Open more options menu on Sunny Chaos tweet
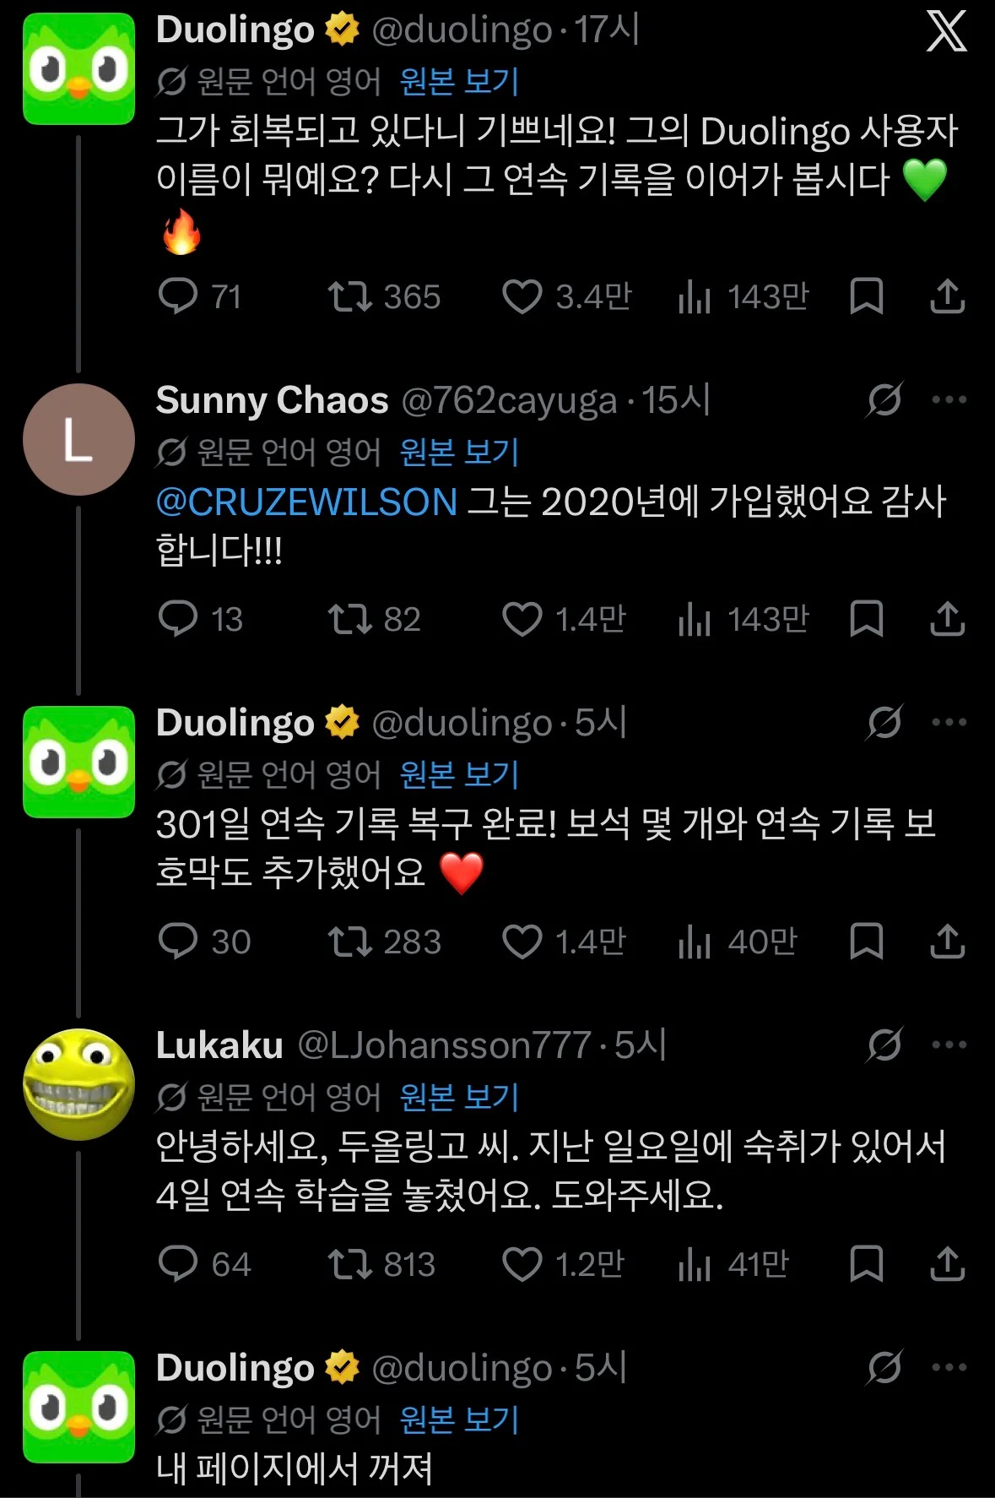 click(x=949, y=399)
